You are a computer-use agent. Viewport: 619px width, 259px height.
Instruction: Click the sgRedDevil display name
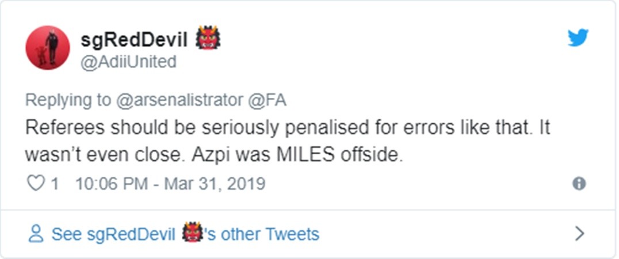(x=135, y=40)
